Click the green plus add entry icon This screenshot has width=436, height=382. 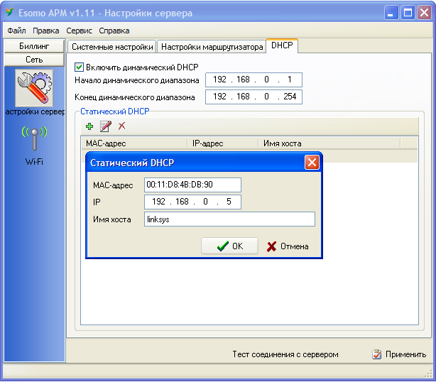click(x=89, y=126)
